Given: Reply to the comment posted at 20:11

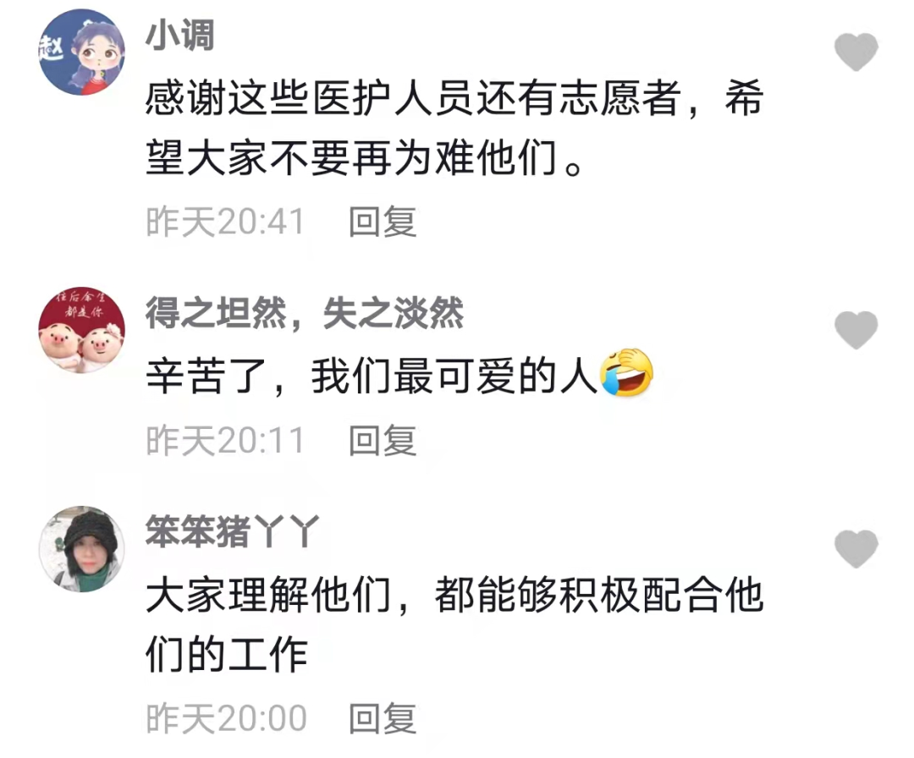Looking at the screenshot, I should pos(383,441).
